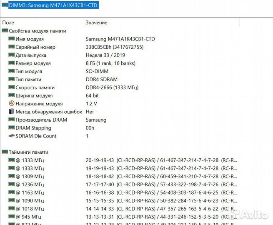Viewport: 273px width, 225px height.
Task: Select voltage value '1.2 V'
Action: (x=91, y=104)
